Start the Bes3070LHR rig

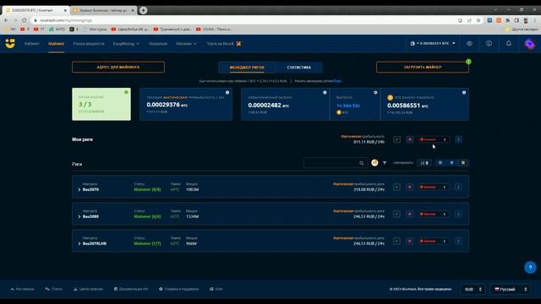click(396, 242)
